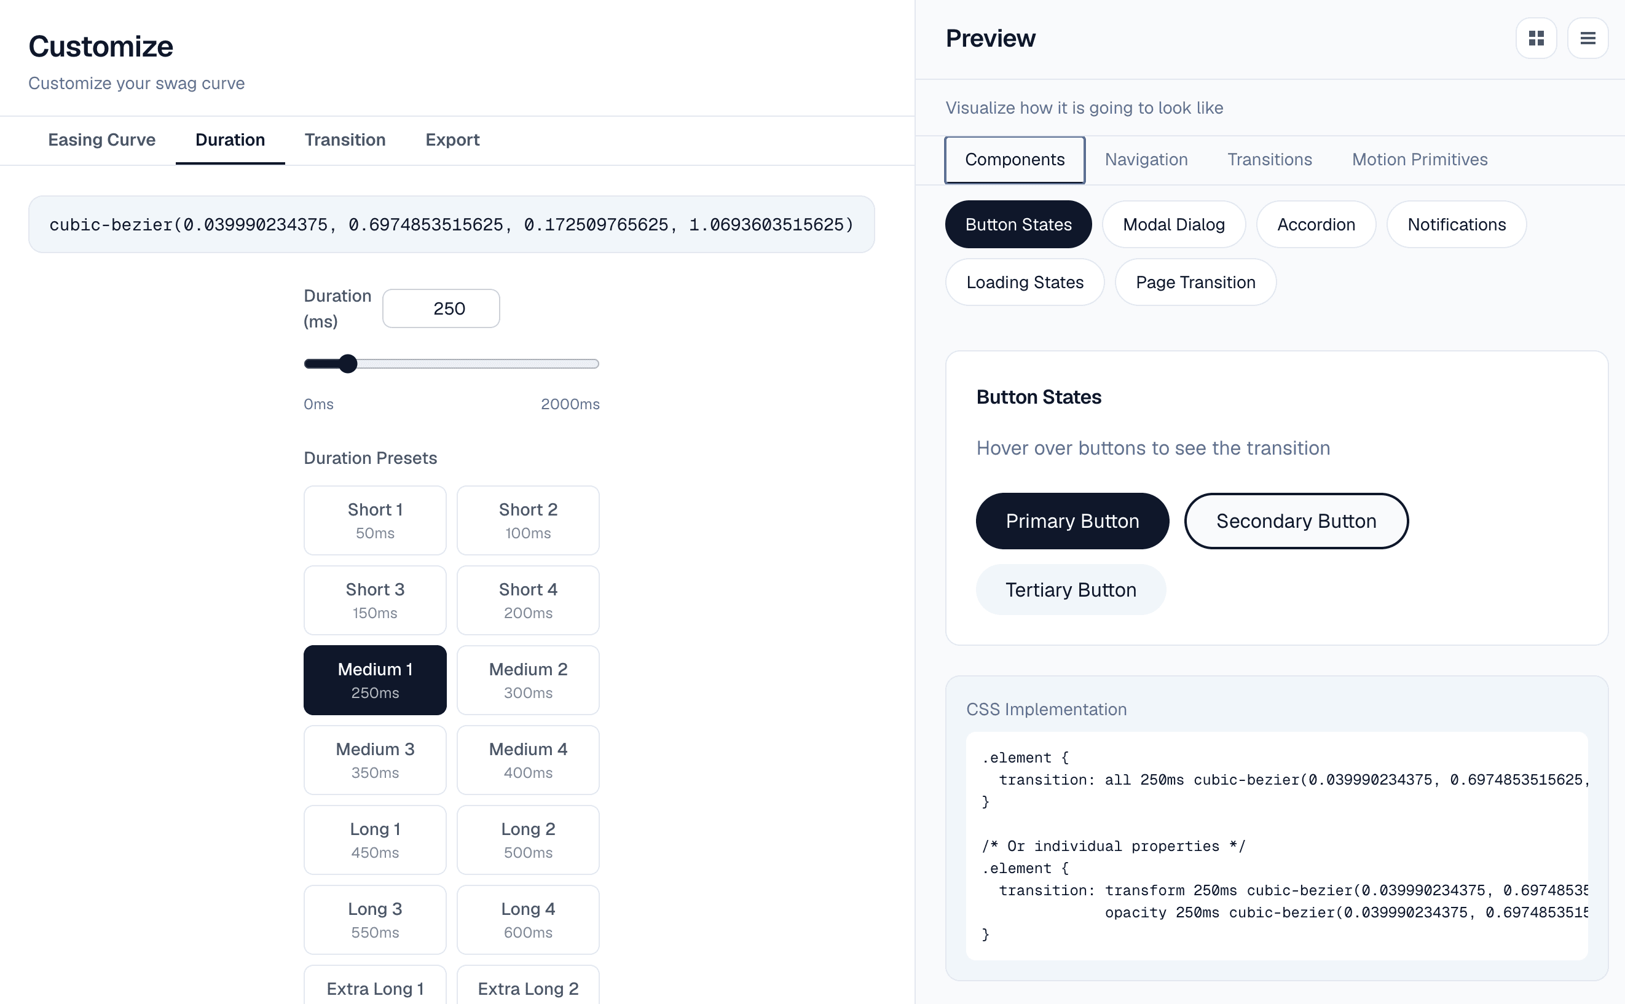Screen dimensions: 1625x1004
Task: Open the Transition tab
Action: pos(345,139)
